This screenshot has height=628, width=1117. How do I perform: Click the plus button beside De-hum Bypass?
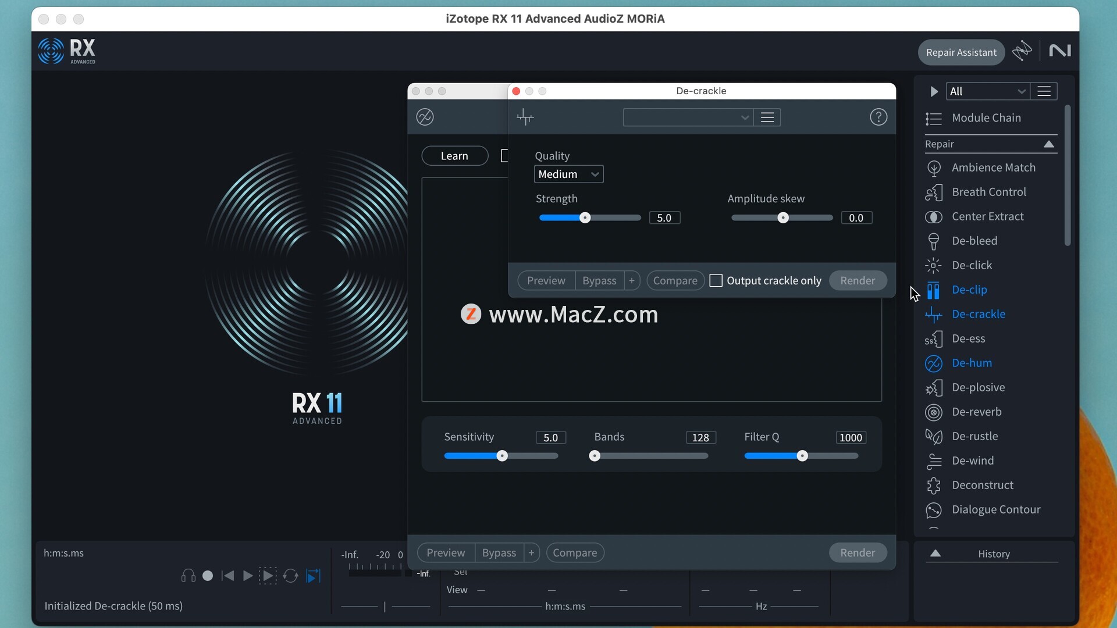[x=531, y=553]
